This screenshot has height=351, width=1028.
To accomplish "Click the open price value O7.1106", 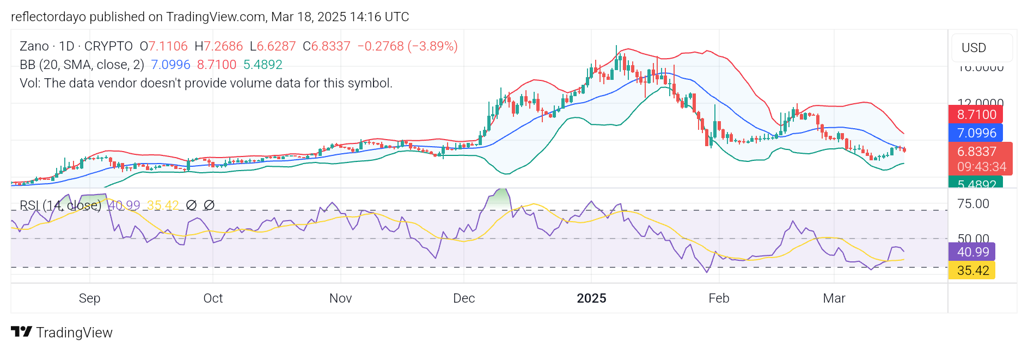I will pos(163,46).
